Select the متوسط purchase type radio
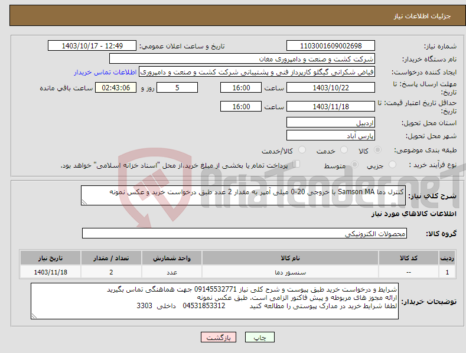The width and height of the screenshot is (466, 353). coord(354,164)
